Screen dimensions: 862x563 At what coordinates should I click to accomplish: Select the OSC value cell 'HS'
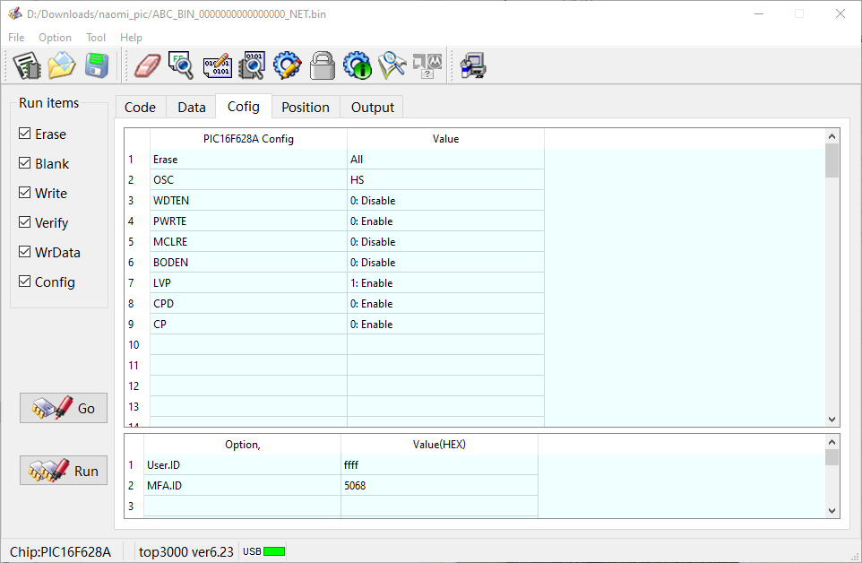(x=445, y=180)
